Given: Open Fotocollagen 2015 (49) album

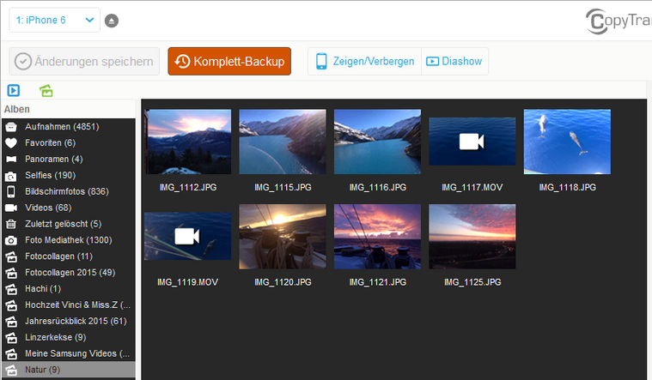Looking at the screenshot, I should coord(69,273).
